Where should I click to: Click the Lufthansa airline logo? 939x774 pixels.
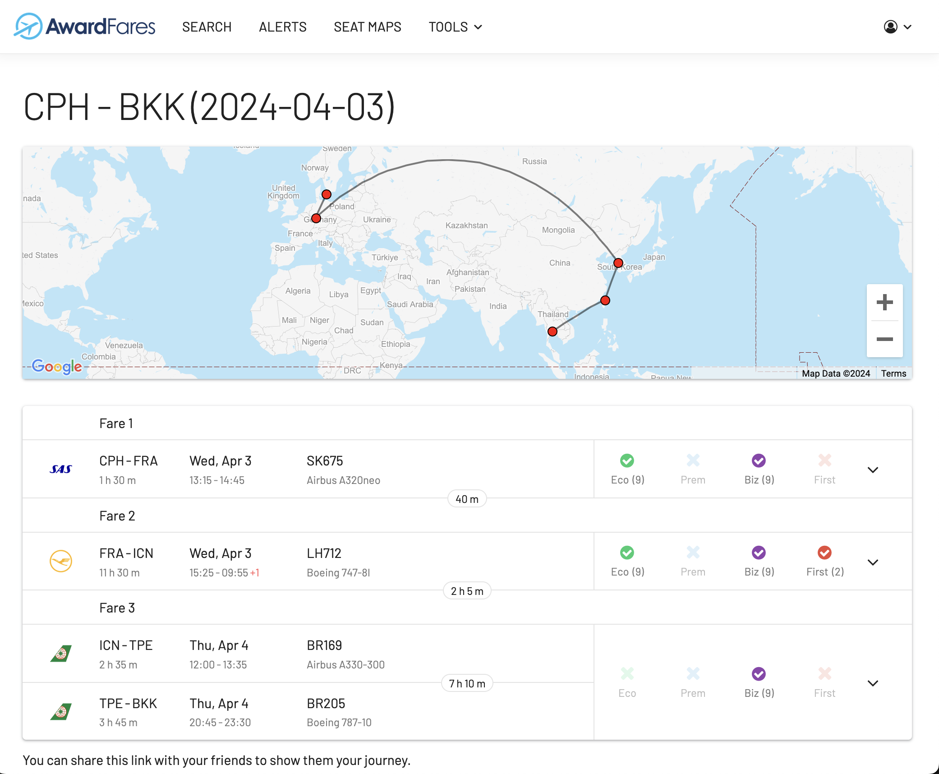[61, 561]
